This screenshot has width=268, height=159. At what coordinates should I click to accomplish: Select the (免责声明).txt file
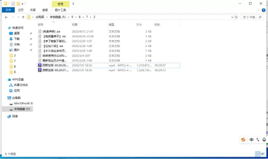51,32
